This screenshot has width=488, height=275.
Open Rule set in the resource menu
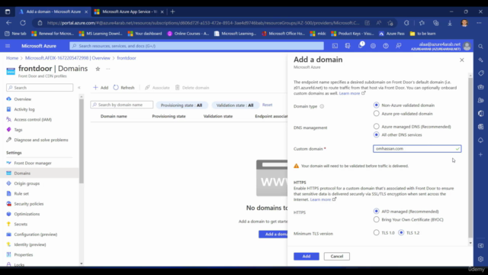(21, 193)
